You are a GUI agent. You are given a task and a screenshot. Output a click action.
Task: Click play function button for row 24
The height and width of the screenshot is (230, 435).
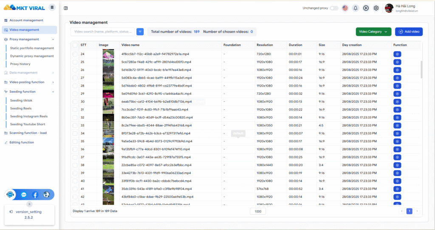coord(397,54)
